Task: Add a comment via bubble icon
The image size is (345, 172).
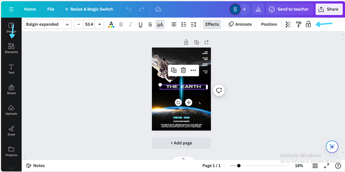Action: point(219,90)
